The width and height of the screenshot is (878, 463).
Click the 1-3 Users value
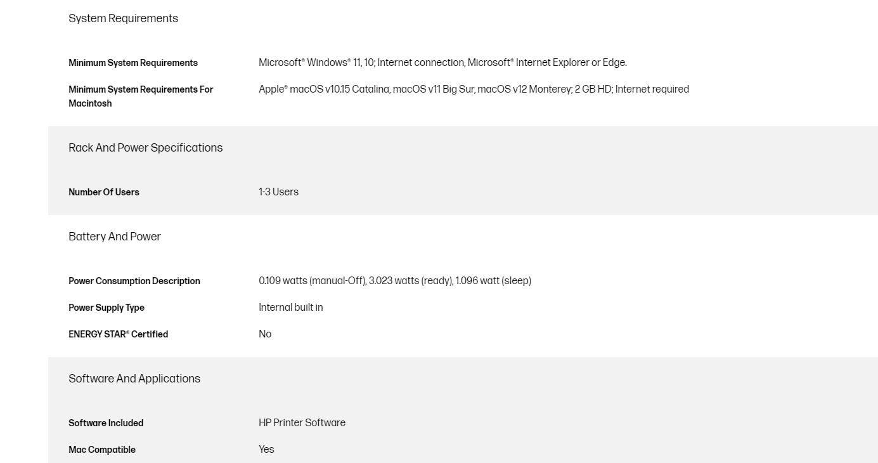(278, 192)
